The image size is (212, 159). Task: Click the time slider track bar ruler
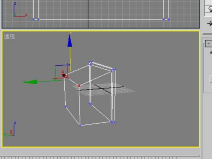(x=100, y=158)
